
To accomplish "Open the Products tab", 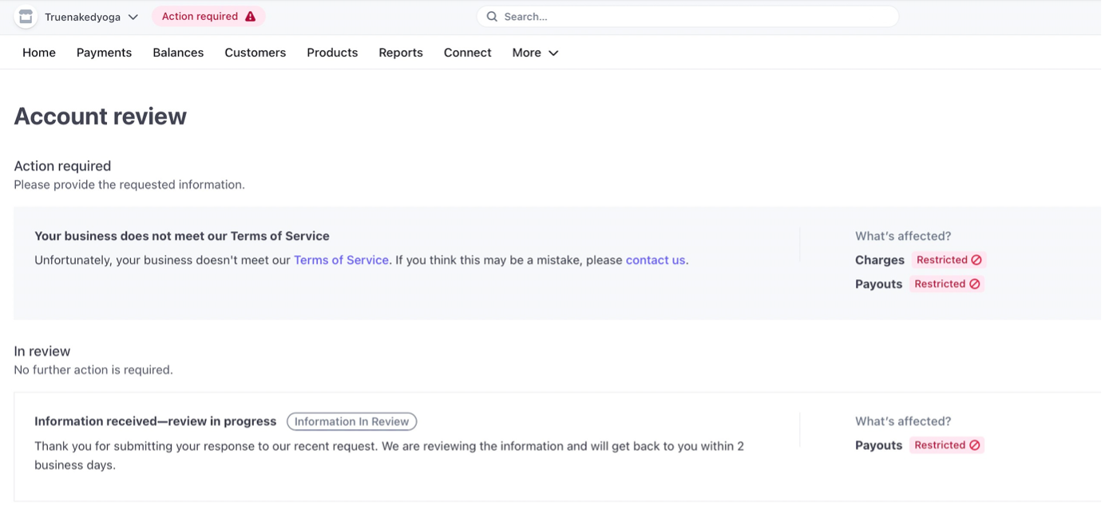I will 332,53.
